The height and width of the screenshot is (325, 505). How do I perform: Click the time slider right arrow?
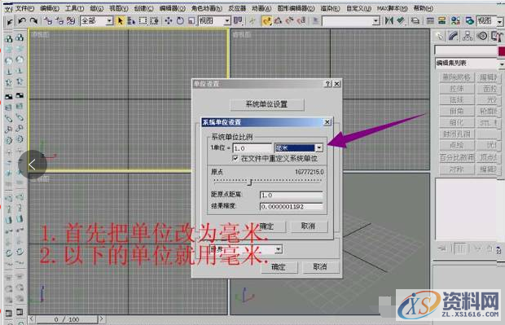[x=102, y=319]
